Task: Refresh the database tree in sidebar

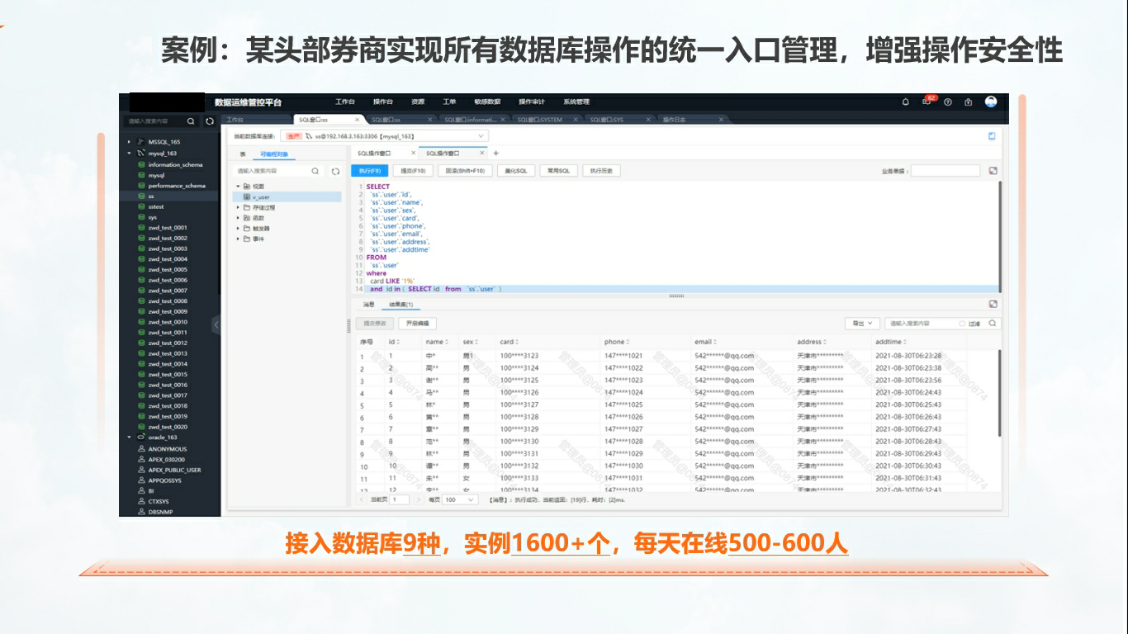Action: (x=210, y=121)
